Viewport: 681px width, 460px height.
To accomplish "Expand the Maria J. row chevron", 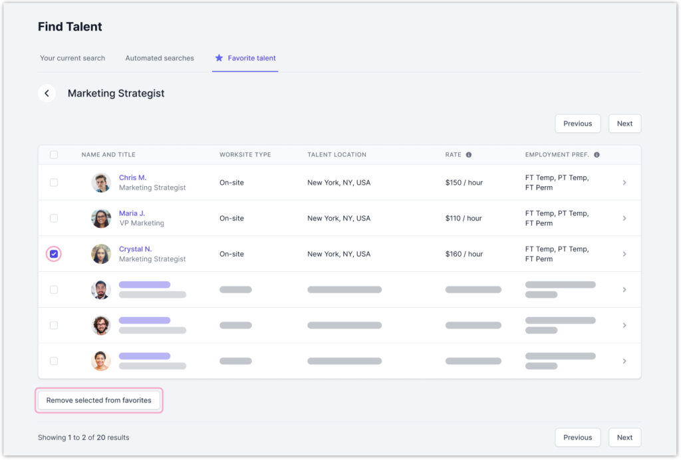I will tap(624, 219).
